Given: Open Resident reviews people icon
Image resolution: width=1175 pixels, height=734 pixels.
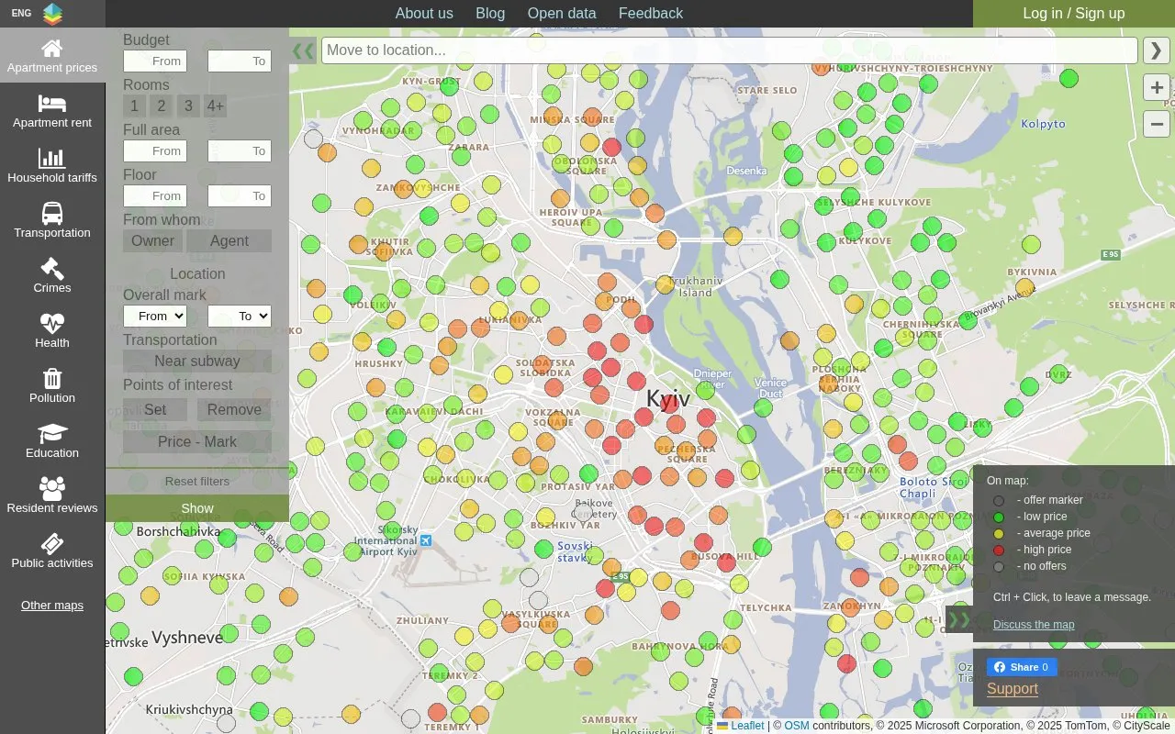Looking at the screenshot, I should point(52,488).
